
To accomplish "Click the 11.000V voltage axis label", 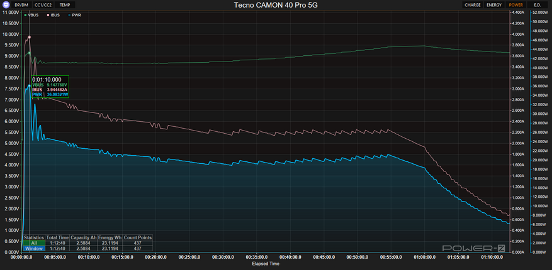I will click(x=10, y=13).
